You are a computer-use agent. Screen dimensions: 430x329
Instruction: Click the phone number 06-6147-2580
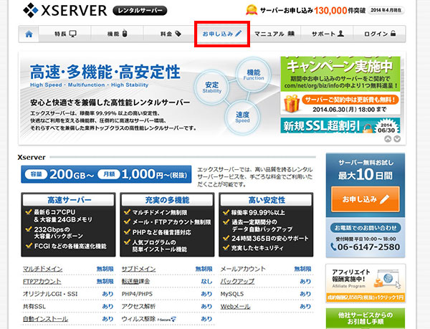coord(365,247)
